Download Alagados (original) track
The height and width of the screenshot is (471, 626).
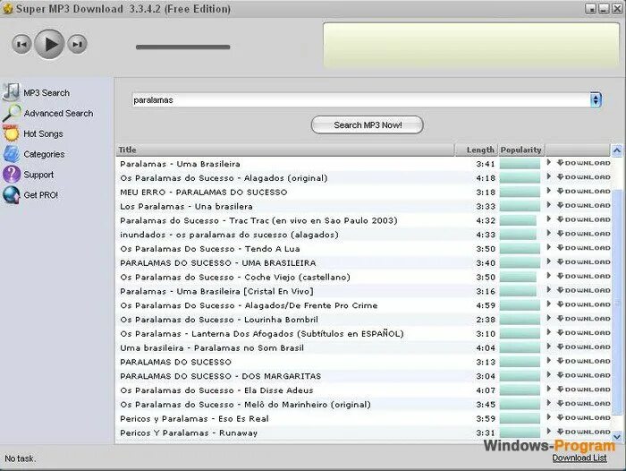pos(583,177)
